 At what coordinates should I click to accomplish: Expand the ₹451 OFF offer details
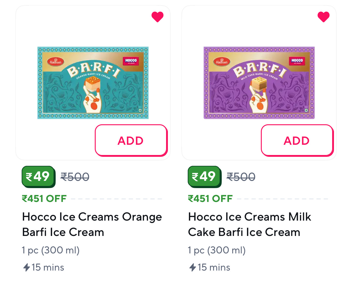44,198
